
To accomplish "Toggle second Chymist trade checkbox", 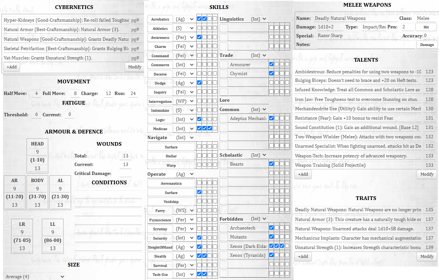I will click(277, 73).
